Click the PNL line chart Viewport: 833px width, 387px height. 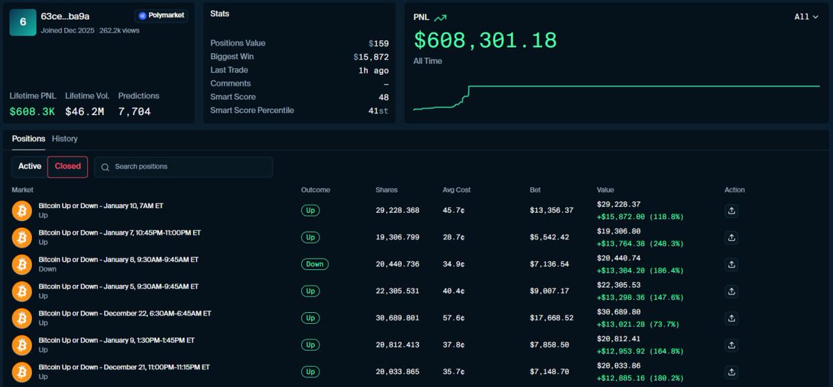pyautogui.click(x=616, y=98)
